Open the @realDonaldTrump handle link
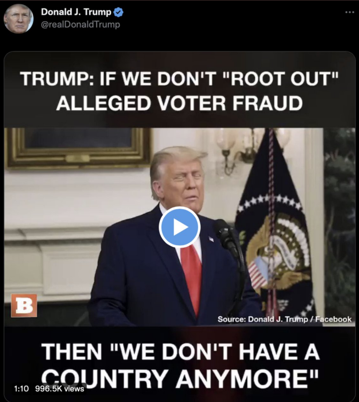The width and height of the screenshot is (359, 402). (80, 25)
